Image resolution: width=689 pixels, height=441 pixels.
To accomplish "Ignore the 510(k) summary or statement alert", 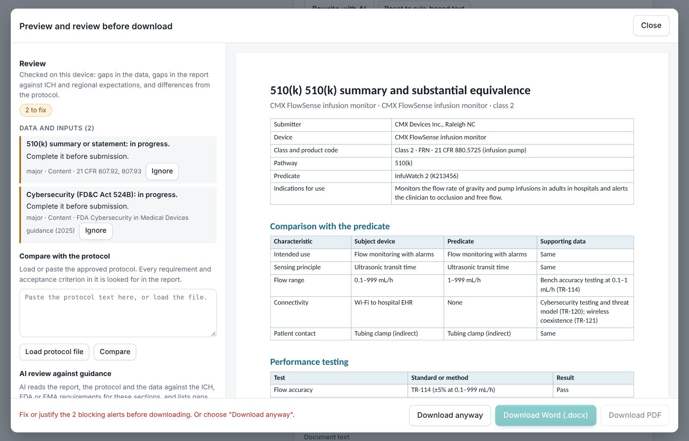I will 162,171.
